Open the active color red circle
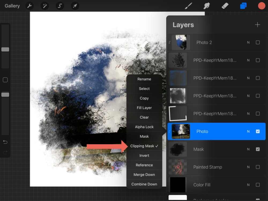 pyautogui.click(x=261, y=6)
